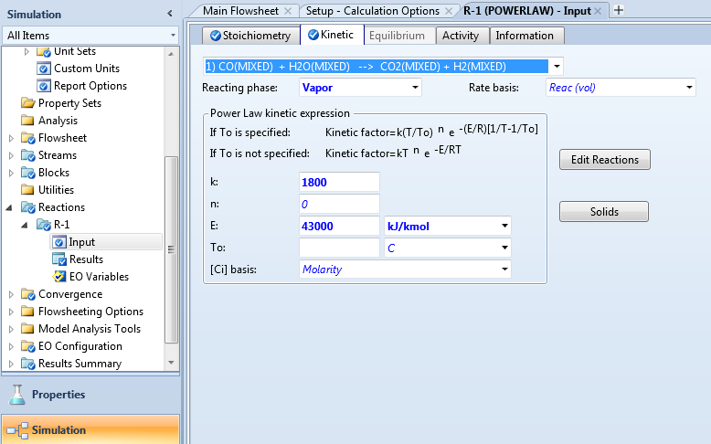The width and height of the screenshot is (711, 444).
Task: Click the Custom Units icon in tree
Action: point(43,69)
